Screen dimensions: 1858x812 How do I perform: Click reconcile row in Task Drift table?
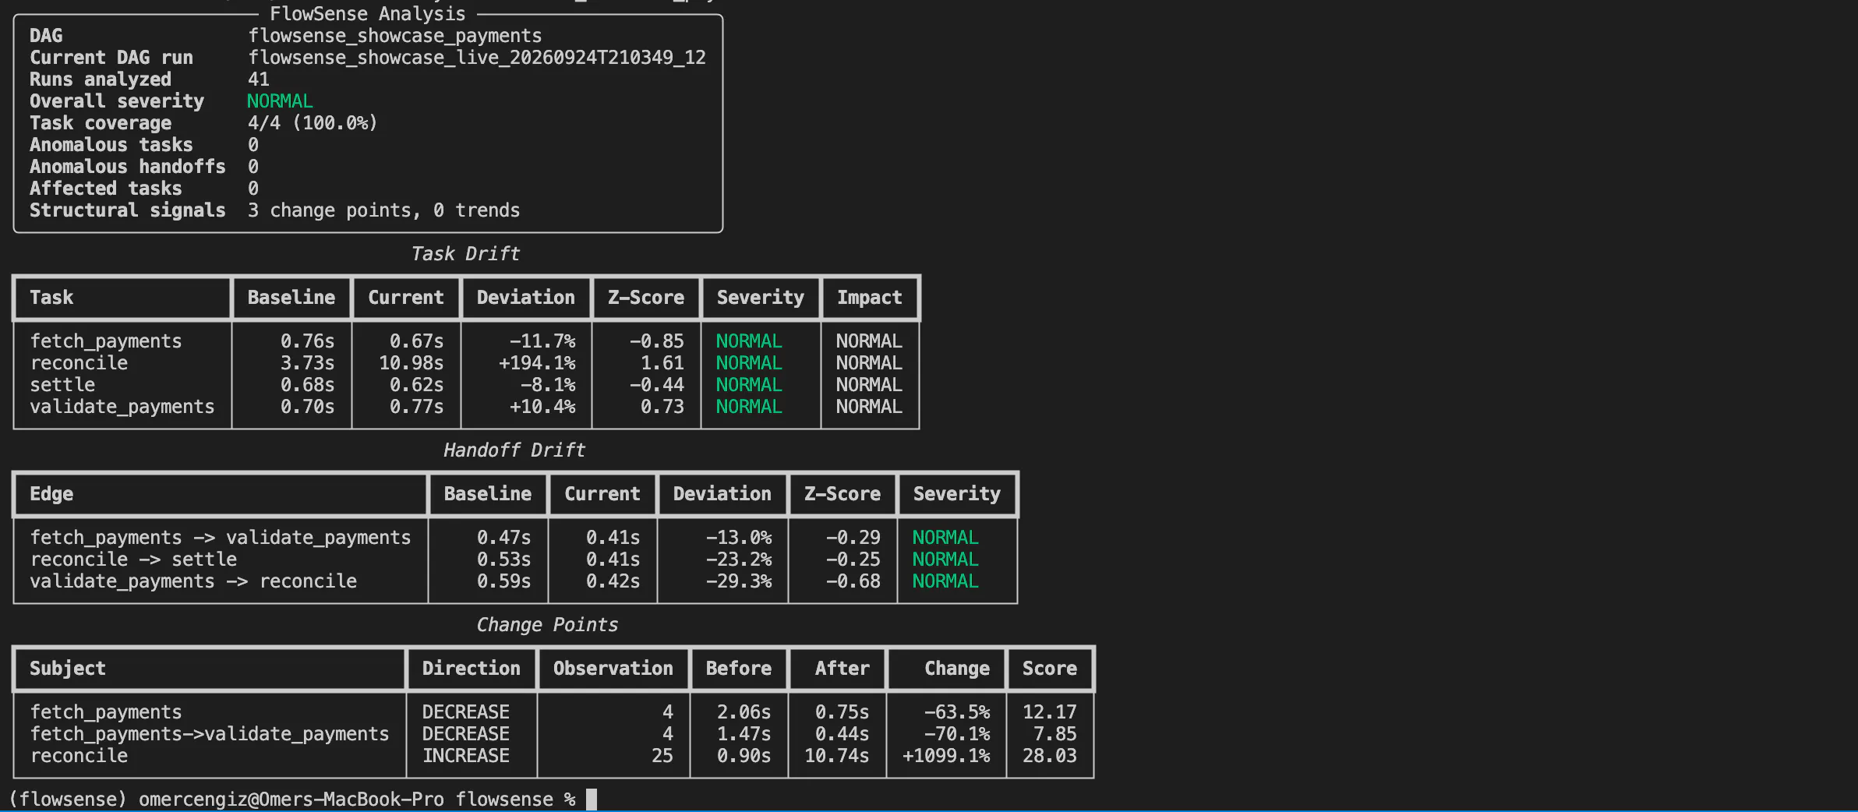tap(466, 363)
